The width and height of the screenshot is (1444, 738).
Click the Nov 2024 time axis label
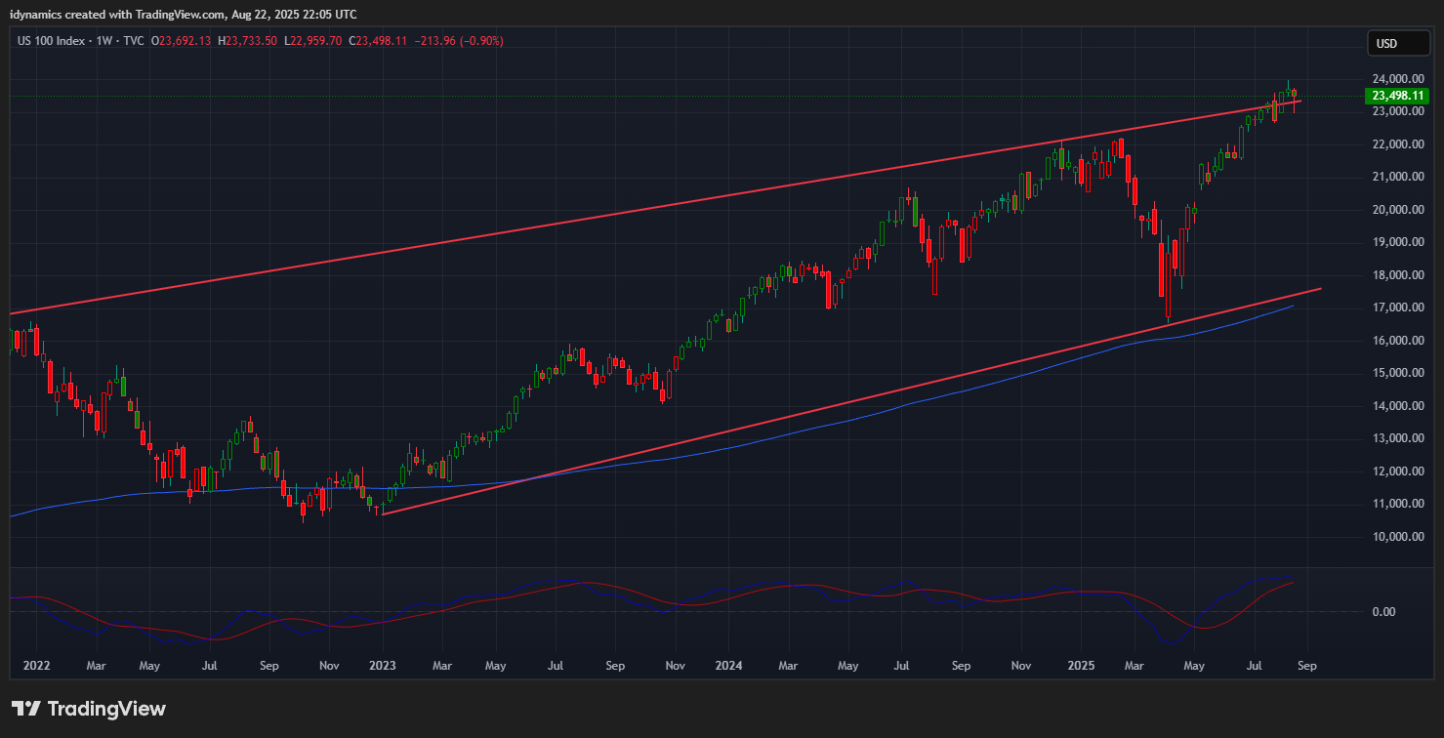pyautogui.click(x=1020, y=666)
